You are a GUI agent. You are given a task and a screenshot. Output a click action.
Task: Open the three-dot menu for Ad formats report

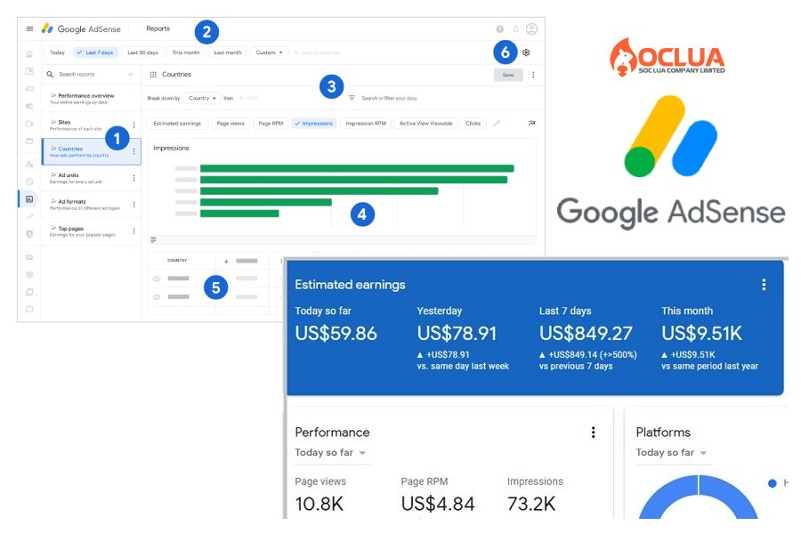point(133,205)
